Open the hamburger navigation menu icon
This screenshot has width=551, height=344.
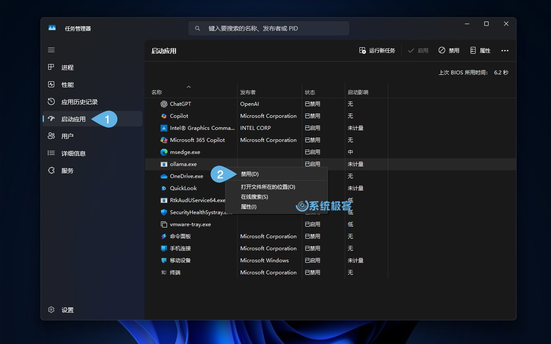tap(51, 50)
